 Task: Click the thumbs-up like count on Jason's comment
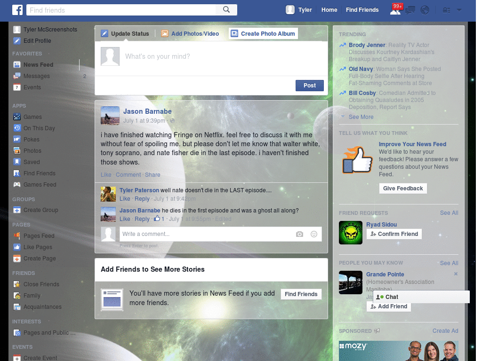[x=159, y=219]
